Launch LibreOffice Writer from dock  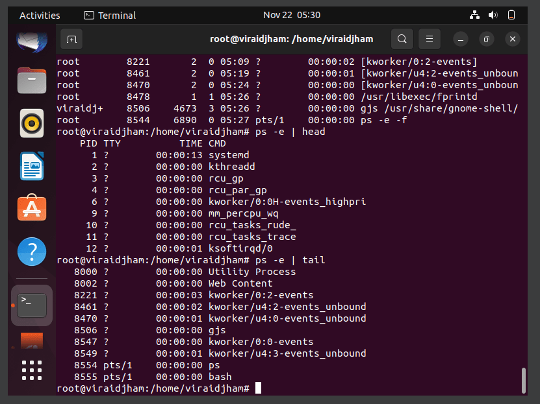click(x=32, y=166)
